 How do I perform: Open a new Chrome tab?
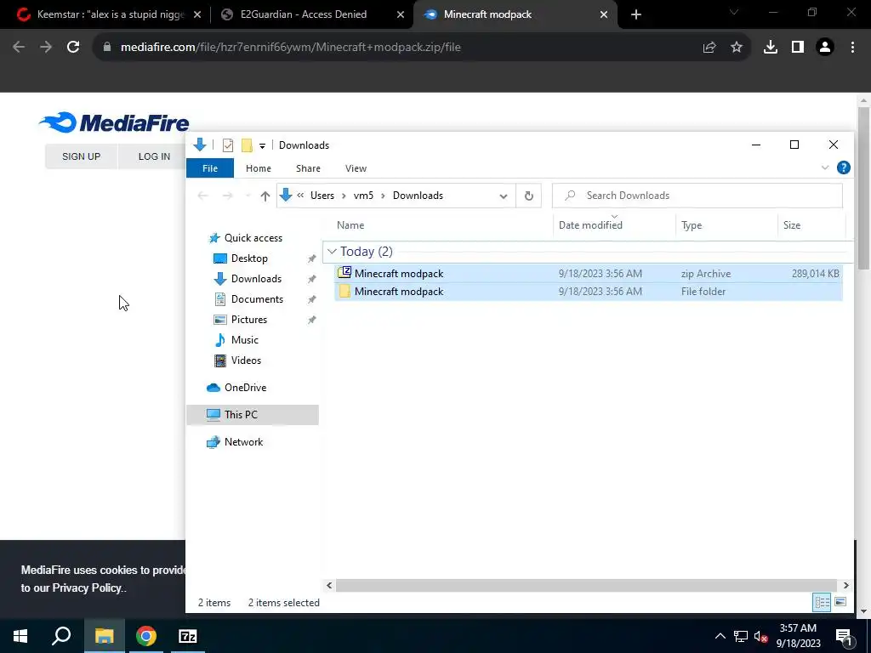(x=636, y=15)
